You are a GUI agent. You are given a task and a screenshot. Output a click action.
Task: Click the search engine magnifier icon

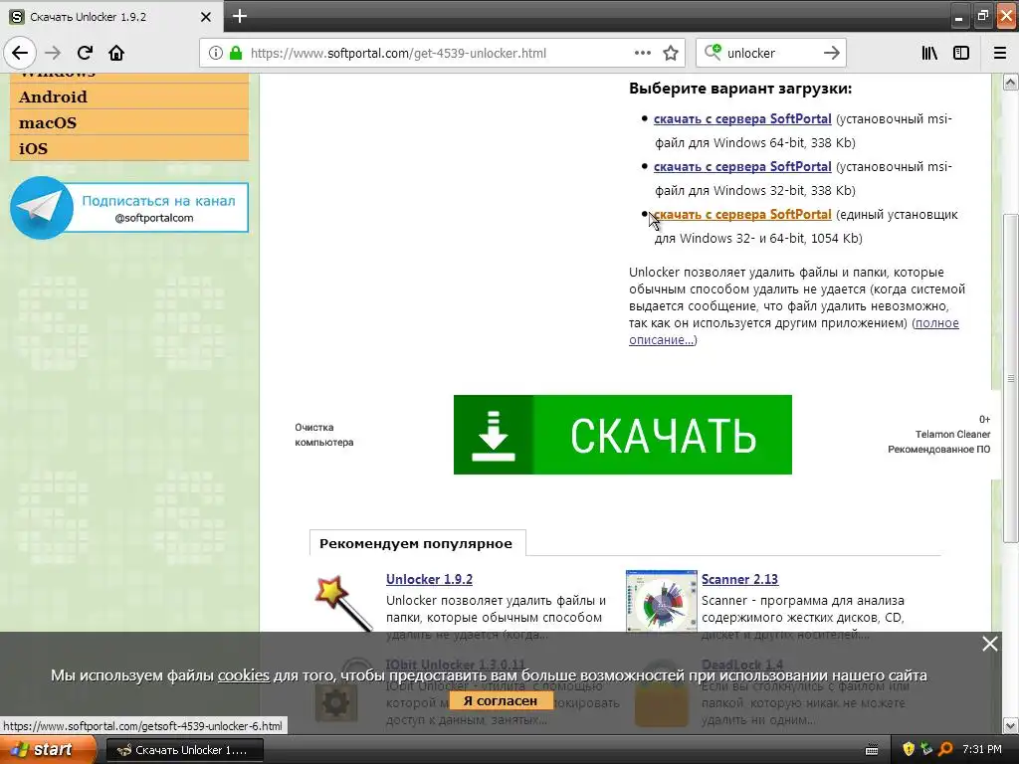[713, 53]
